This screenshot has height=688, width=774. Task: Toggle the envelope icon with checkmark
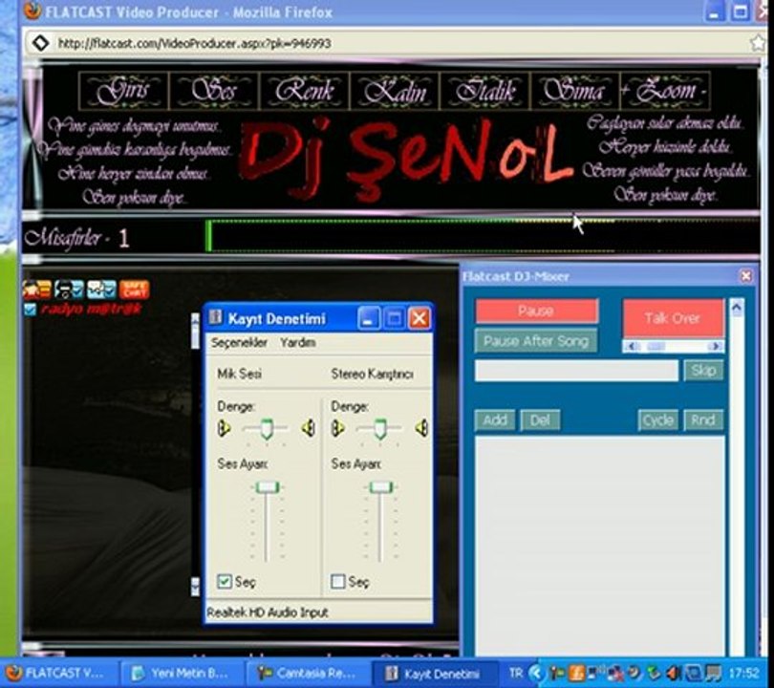101,290
